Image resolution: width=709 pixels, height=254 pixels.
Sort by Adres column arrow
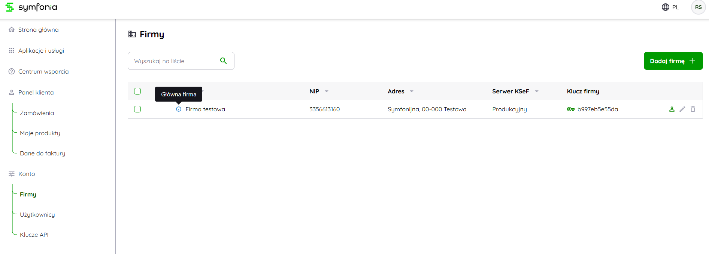tap(411, 92)
